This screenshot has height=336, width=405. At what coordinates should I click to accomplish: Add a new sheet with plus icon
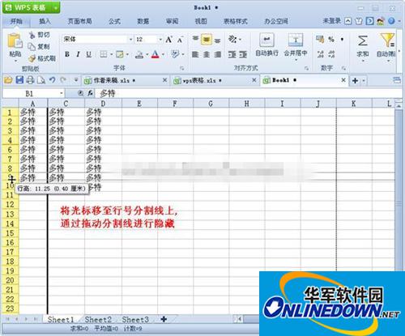[164, 319]
